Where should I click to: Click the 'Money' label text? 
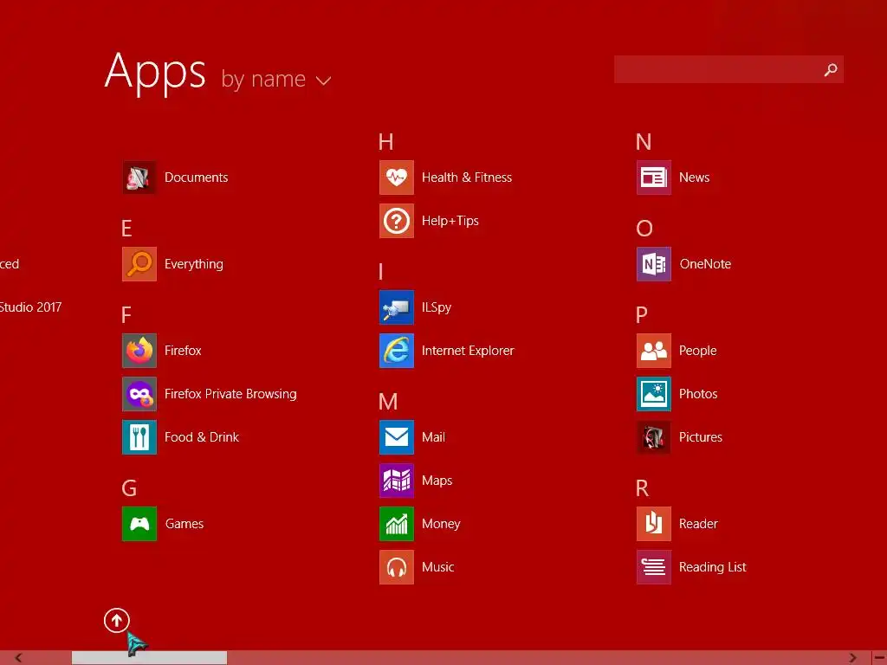coord(441,524)
